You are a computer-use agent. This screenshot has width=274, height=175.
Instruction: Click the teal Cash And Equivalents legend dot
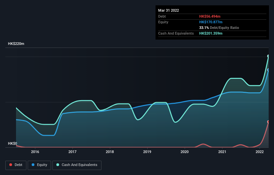pos(58,165)
